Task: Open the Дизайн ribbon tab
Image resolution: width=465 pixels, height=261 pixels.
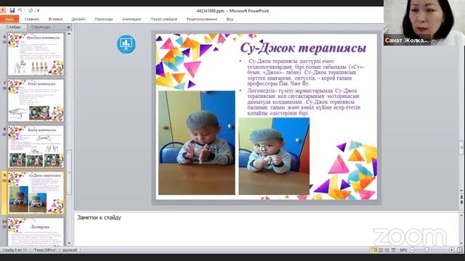Action: tap(78, 20)
